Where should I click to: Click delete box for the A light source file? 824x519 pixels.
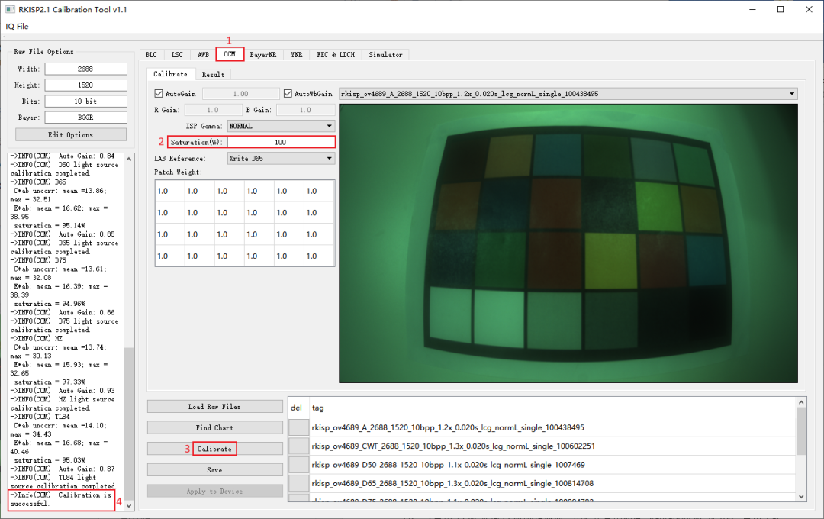pos(299,427)
